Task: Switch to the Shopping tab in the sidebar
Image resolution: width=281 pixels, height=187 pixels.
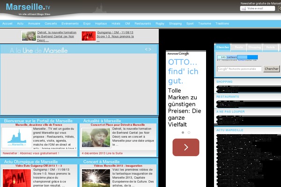Action: click(x=254, y=47)
